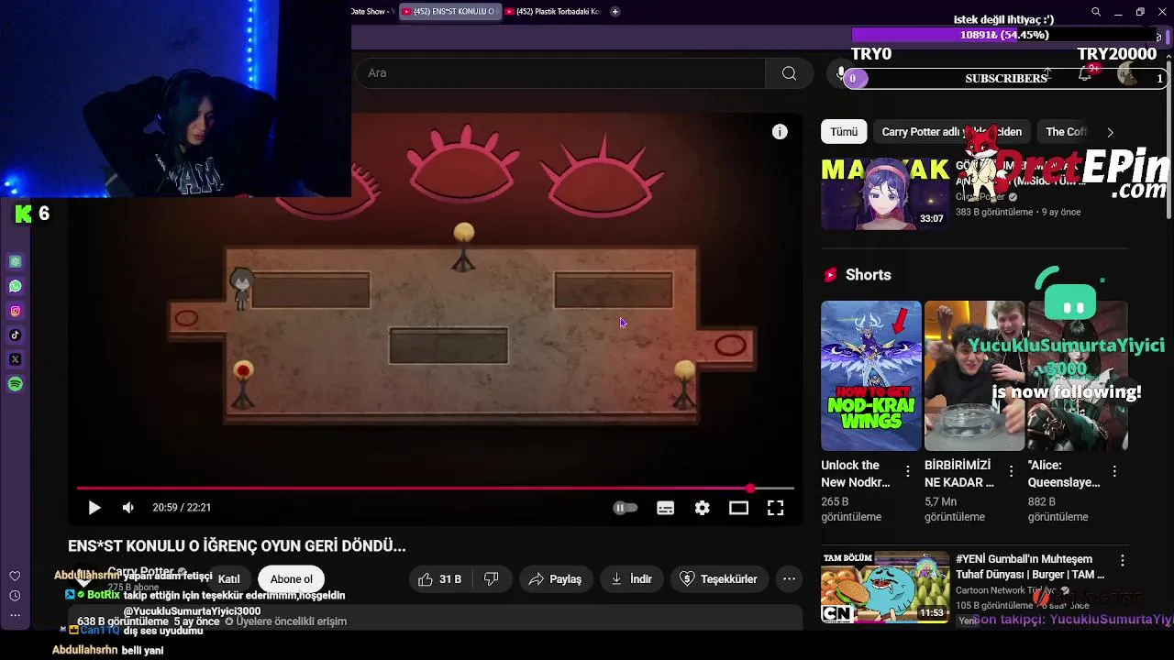Open the account avatar menu
This screenshot has height=660, width=1174.
point(1127,74)
